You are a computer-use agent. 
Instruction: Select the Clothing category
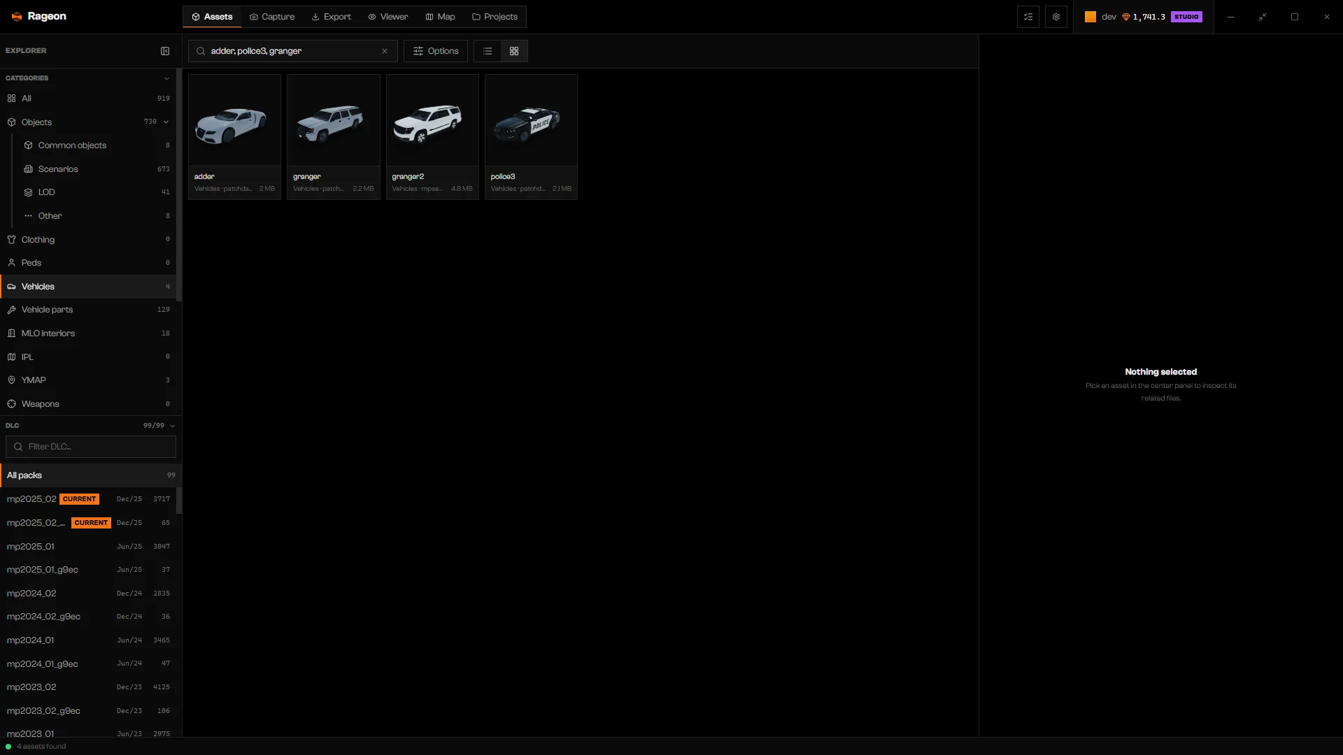click(88, 240)
